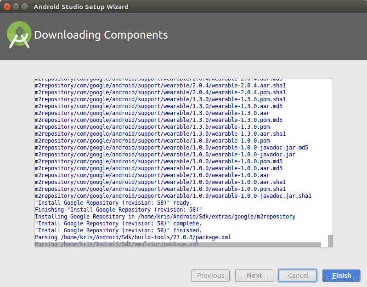This screenshot has height=287, width=367.
Task: Click the Previous button
Action: (x=210, y=276)
